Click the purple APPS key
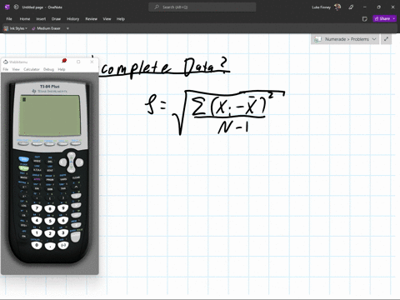This screenshot has height=300, width=400. click(x=37, y=179)
